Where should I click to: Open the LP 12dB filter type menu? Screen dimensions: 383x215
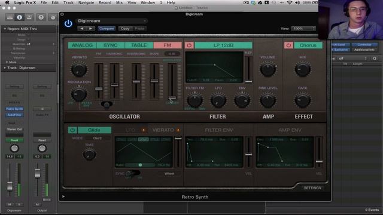coord(223,45)
